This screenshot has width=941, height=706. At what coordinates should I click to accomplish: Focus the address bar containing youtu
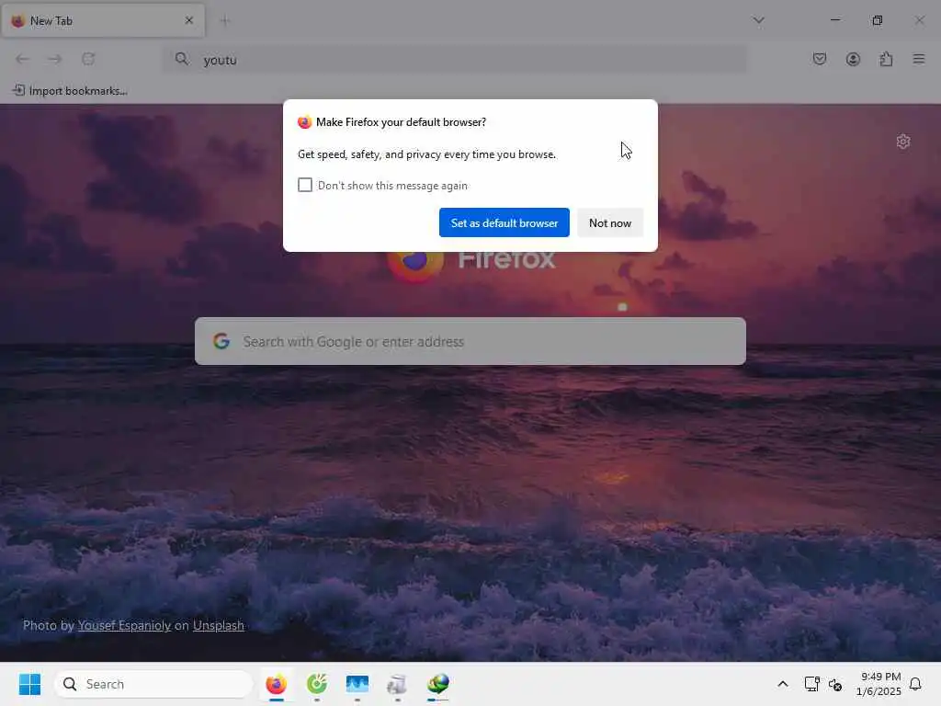(454, 60)
